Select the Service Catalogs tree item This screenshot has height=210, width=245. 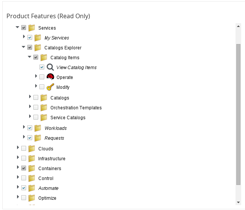click(68, 118)
